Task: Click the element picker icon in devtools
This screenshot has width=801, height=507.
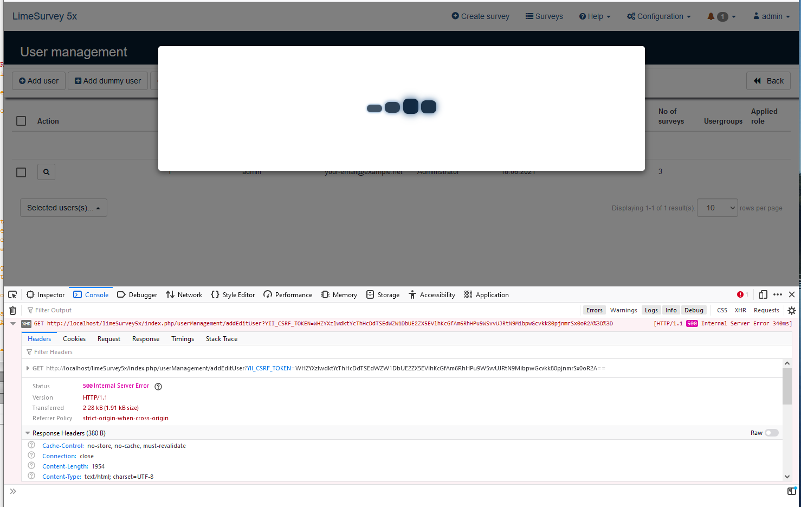Action: 12,294
